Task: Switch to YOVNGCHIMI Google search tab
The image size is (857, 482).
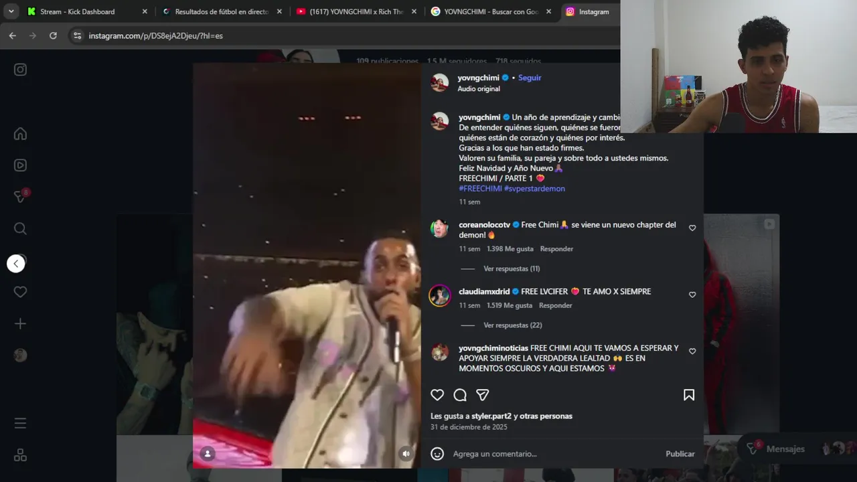Action: pos(492,11)
